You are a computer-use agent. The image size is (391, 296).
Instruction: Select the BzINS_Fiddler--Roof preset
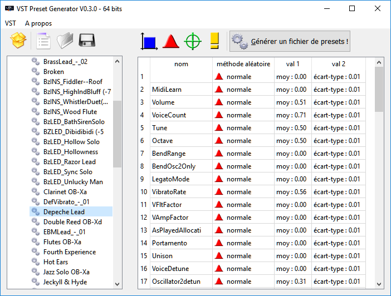pos(73,82)
